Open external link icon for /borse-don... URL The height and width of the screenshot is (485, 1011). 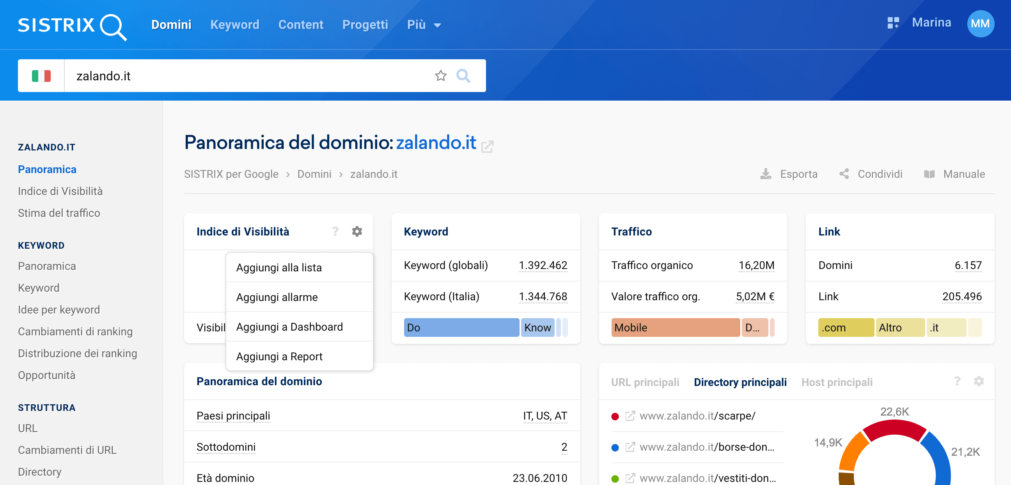[x=630, y=447]
